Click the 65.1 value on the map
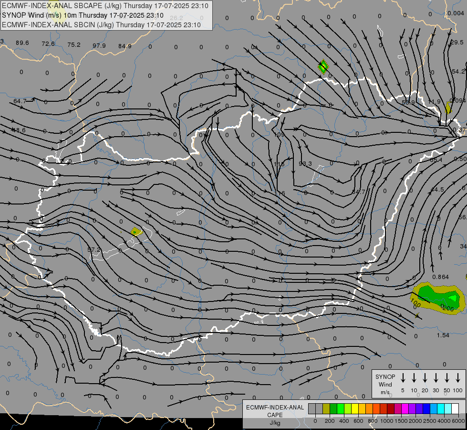 [x=436, y=160]
